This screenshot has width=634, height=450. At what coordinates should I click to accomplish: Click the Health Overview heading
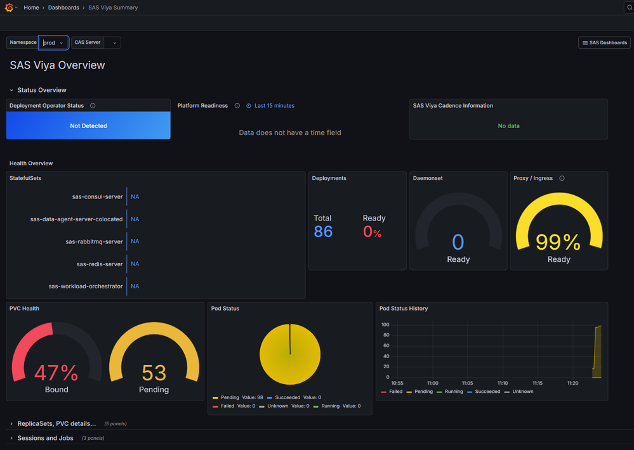(31, 163)
